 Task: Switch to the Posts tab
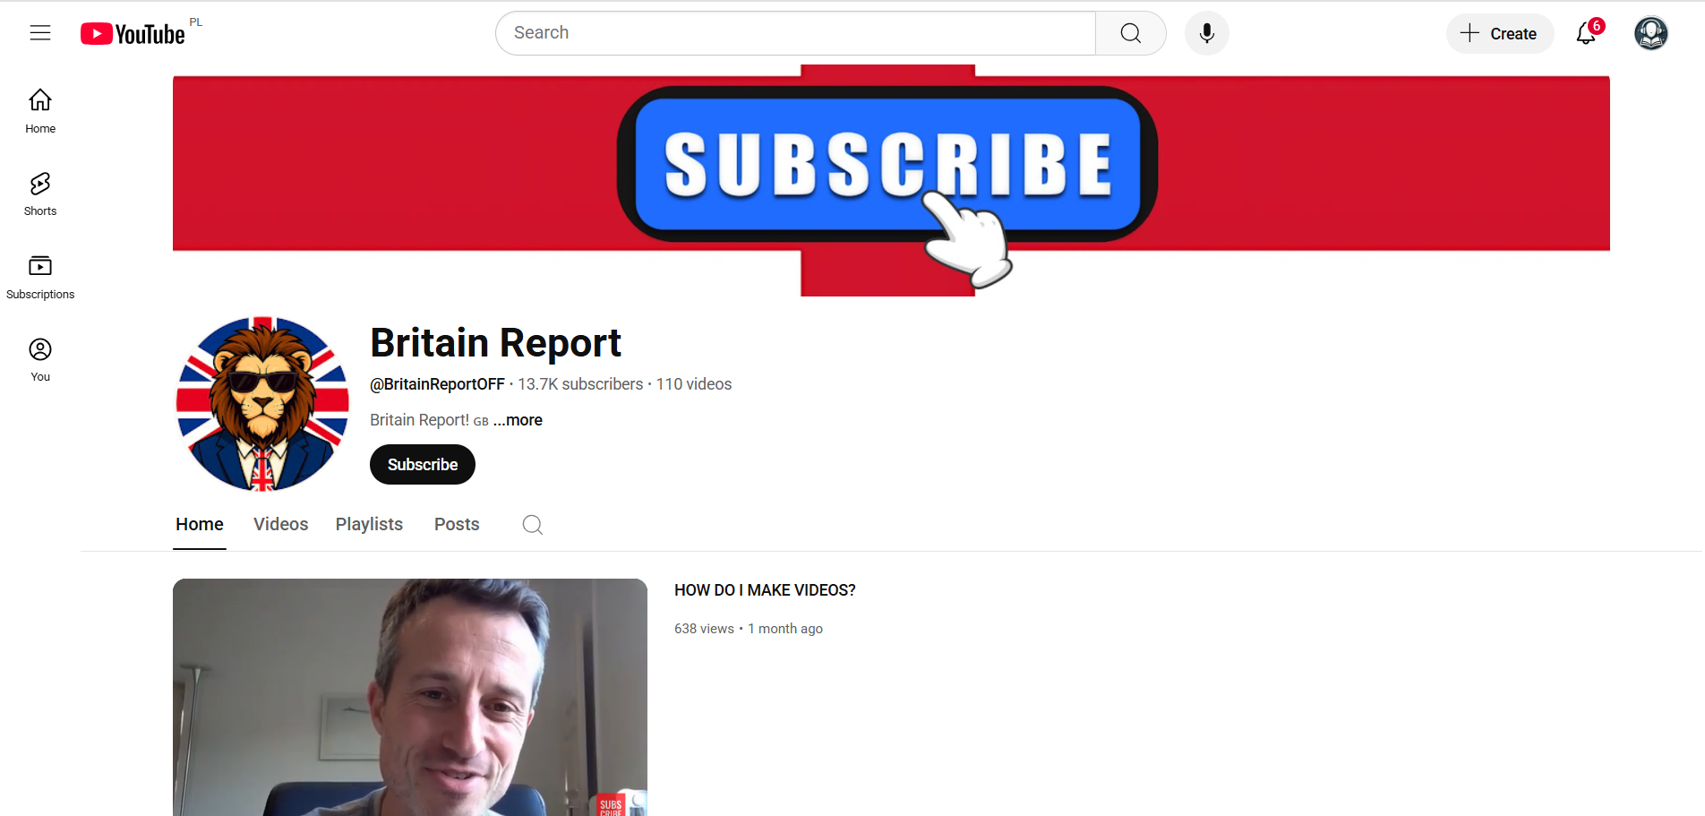(457, 524)
